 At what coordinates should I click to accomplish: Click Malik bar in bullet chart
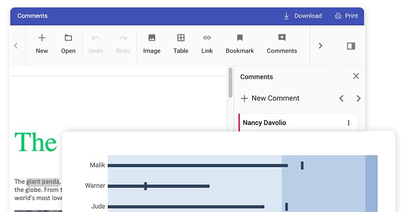(x=198, y=165)
